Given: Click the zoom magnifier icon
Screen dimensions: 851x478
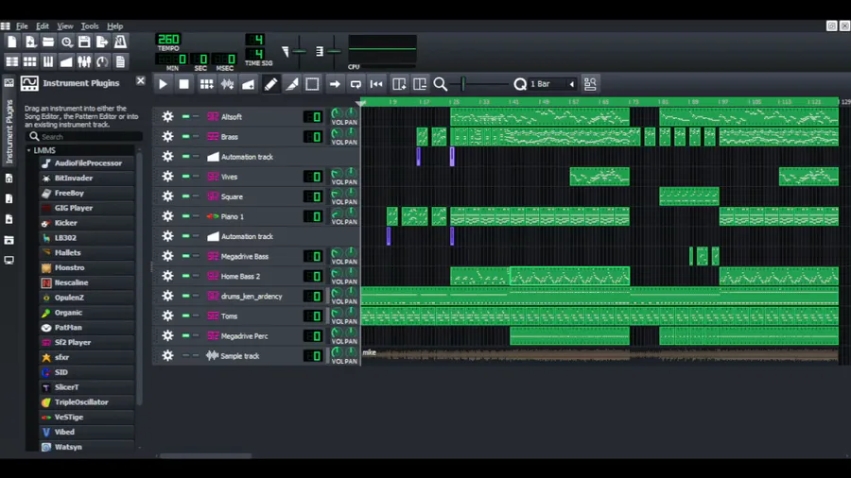Looking at the screenshot, I should click(440, 84).
